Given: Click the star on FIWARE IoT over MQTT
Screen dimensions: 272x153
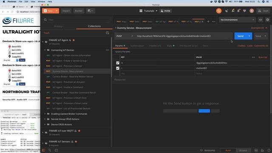Looking at the screenshot, I should pos(79,131).
